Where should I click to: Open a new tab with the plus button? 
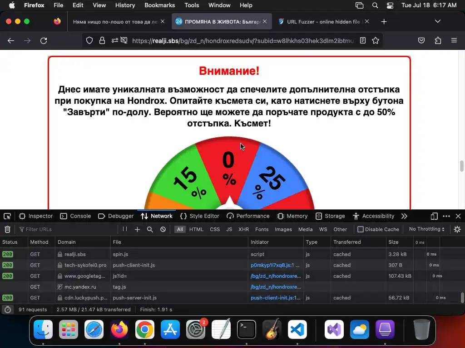click(384, 22)
